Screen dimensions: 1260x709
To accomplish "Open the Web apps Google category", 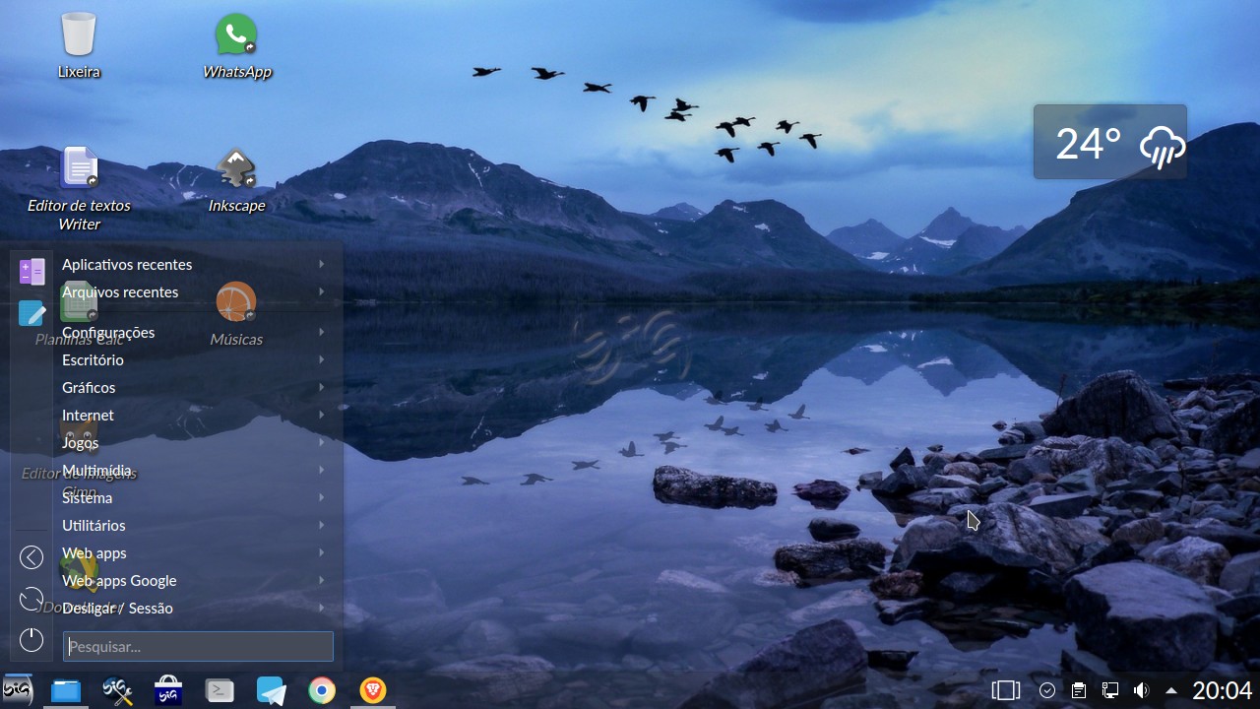I will (x=195, y=580).
